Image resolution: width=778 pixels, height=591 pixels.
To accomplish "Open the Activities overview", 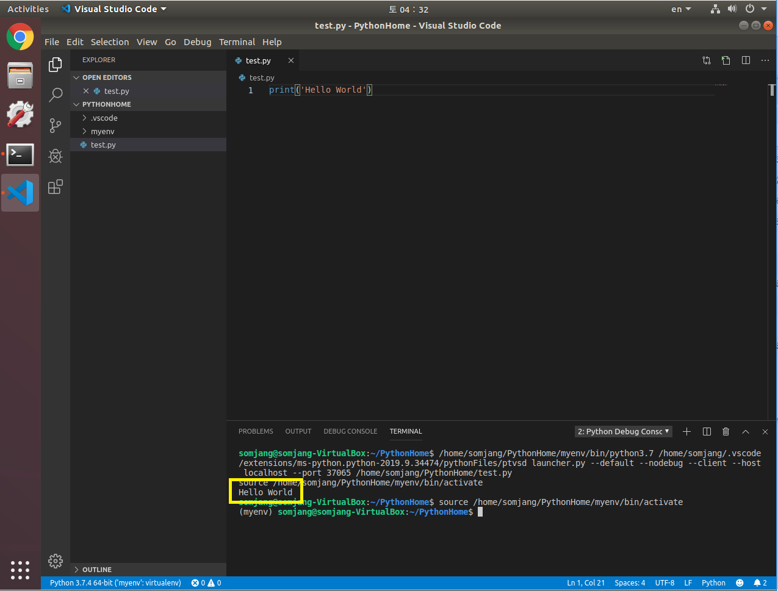I will (x=28, y=9).
